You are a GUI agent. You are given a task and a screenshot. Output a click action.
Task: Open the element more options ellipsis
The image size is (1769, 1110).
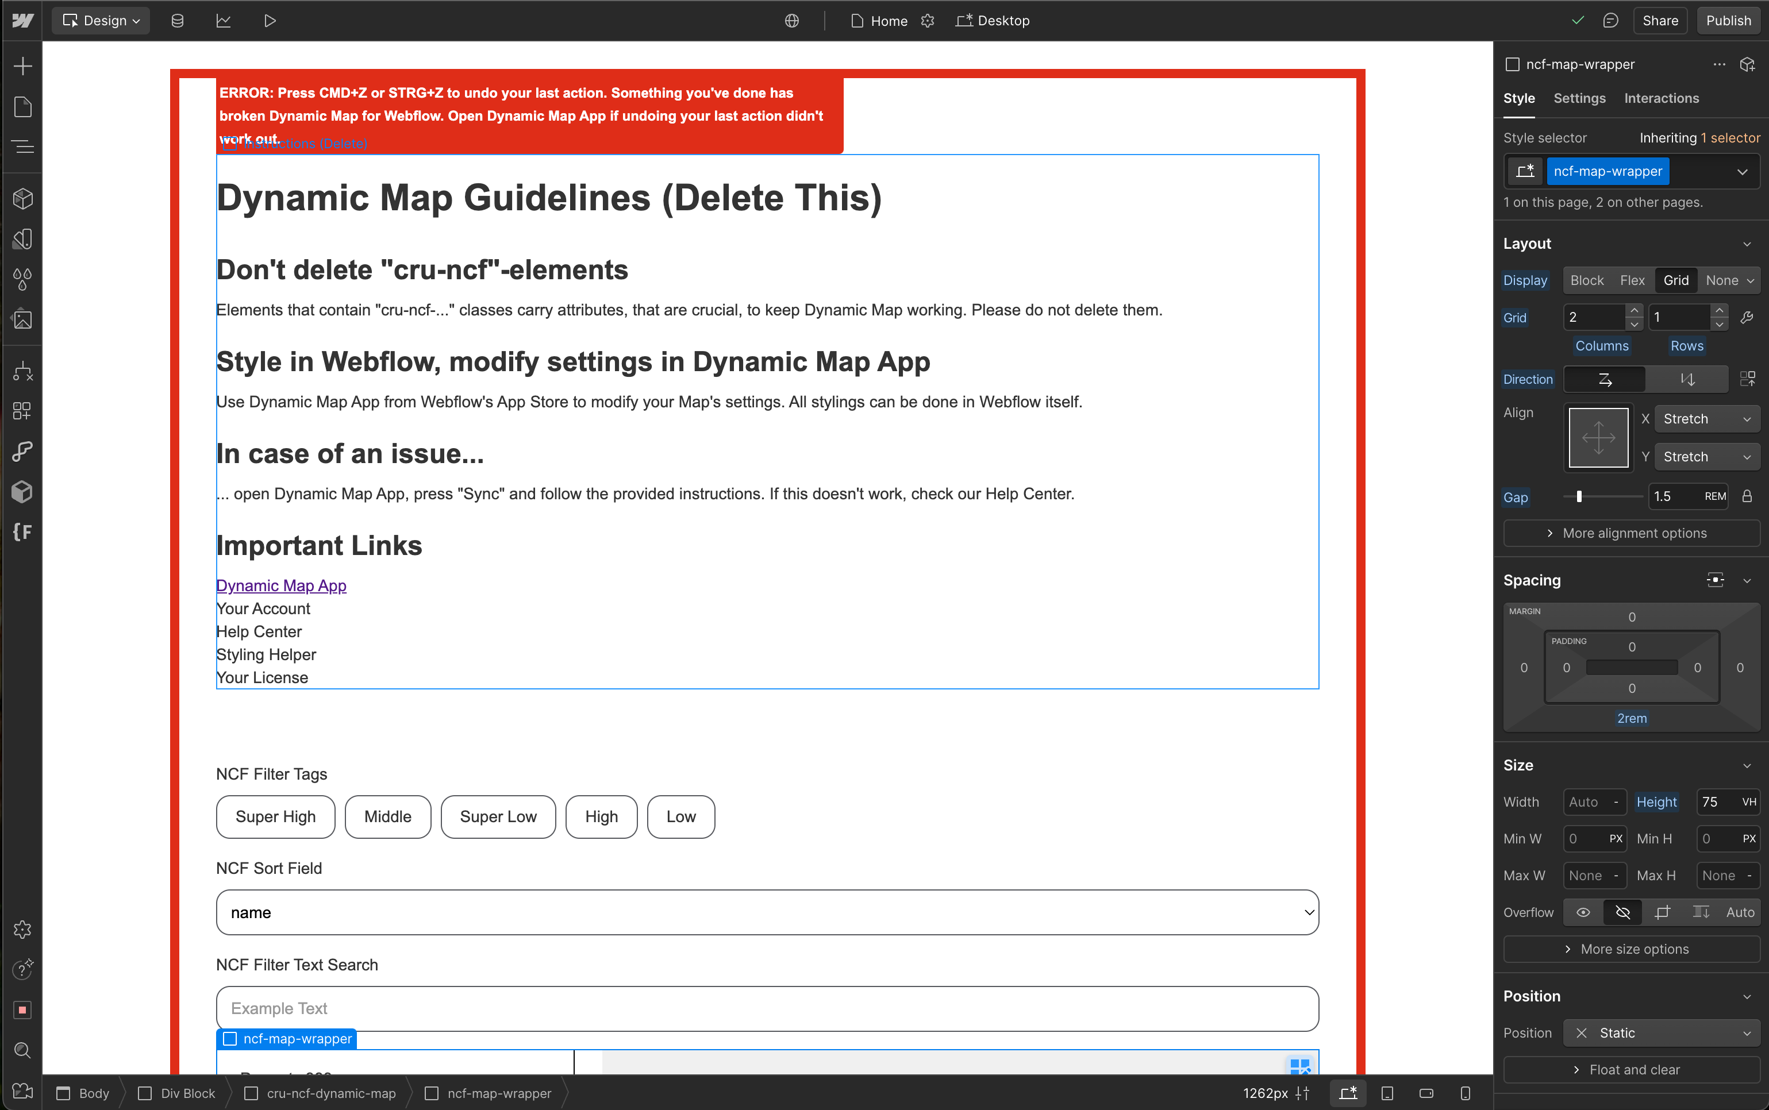click(x=1719, y=64)
